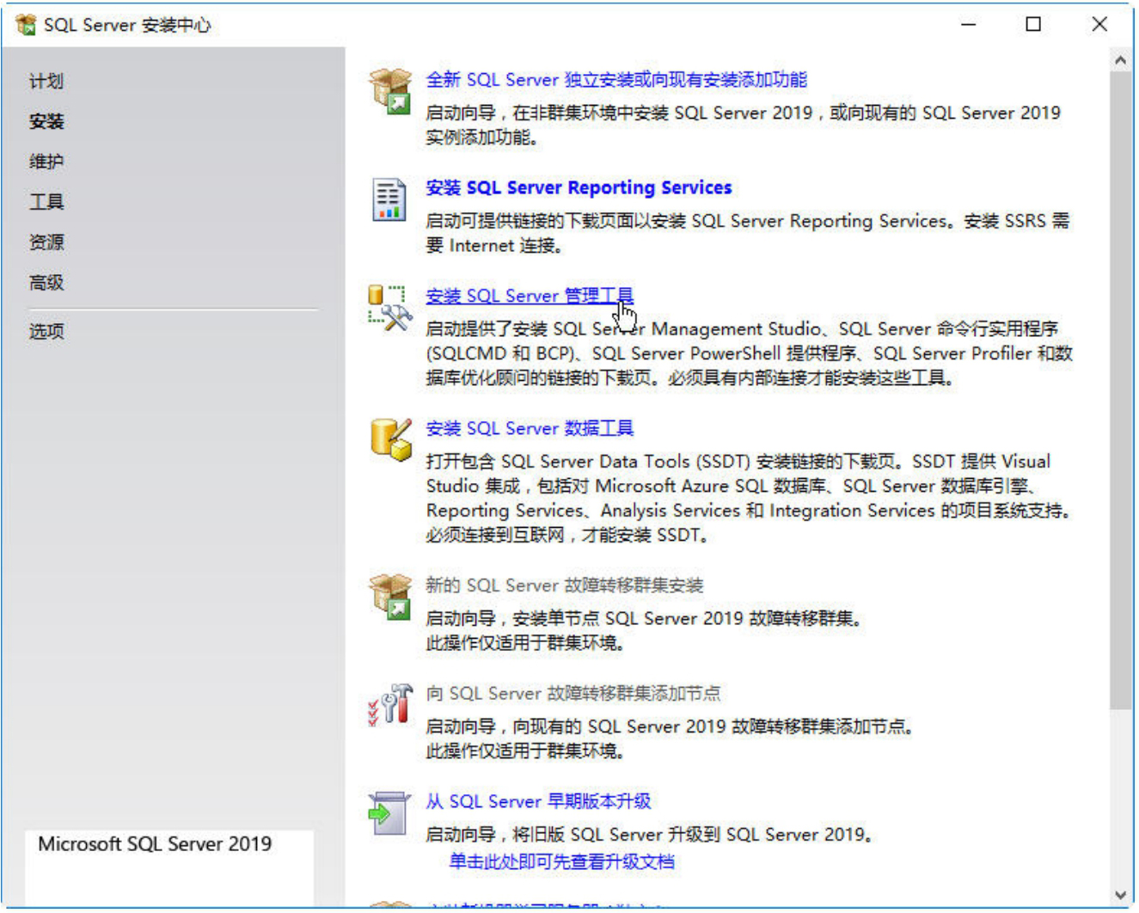
Task: Click the Reporting Services document chart icon
Action: 389,199
